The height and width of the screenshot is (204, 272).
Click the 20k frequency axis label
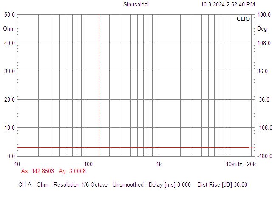coord(251,164)
